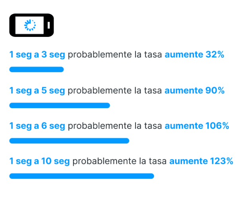Click the '1 seg a 5 seg' text
238x202 pixels.
[37, 91]
